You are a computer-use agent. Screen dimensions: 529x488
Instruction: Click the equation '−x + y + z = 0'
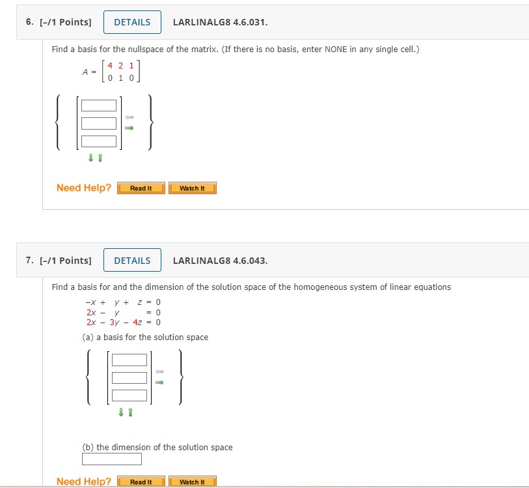(124, 302)
